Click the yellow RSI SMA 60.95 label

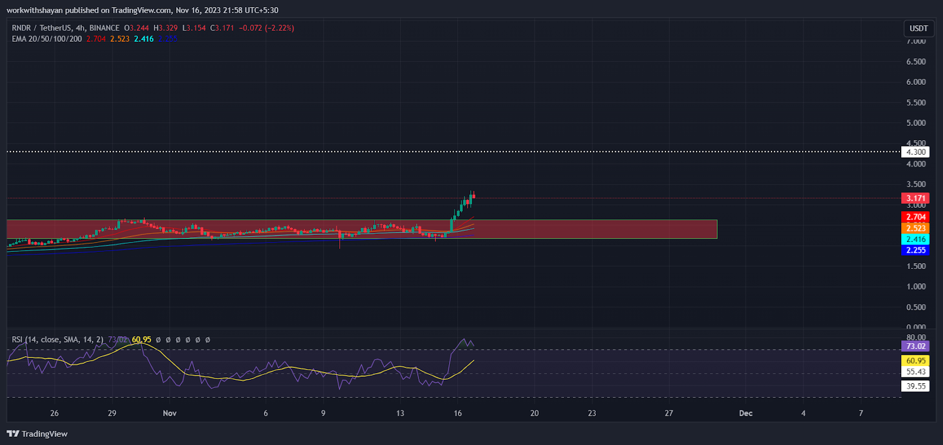[x=915, y=361]
